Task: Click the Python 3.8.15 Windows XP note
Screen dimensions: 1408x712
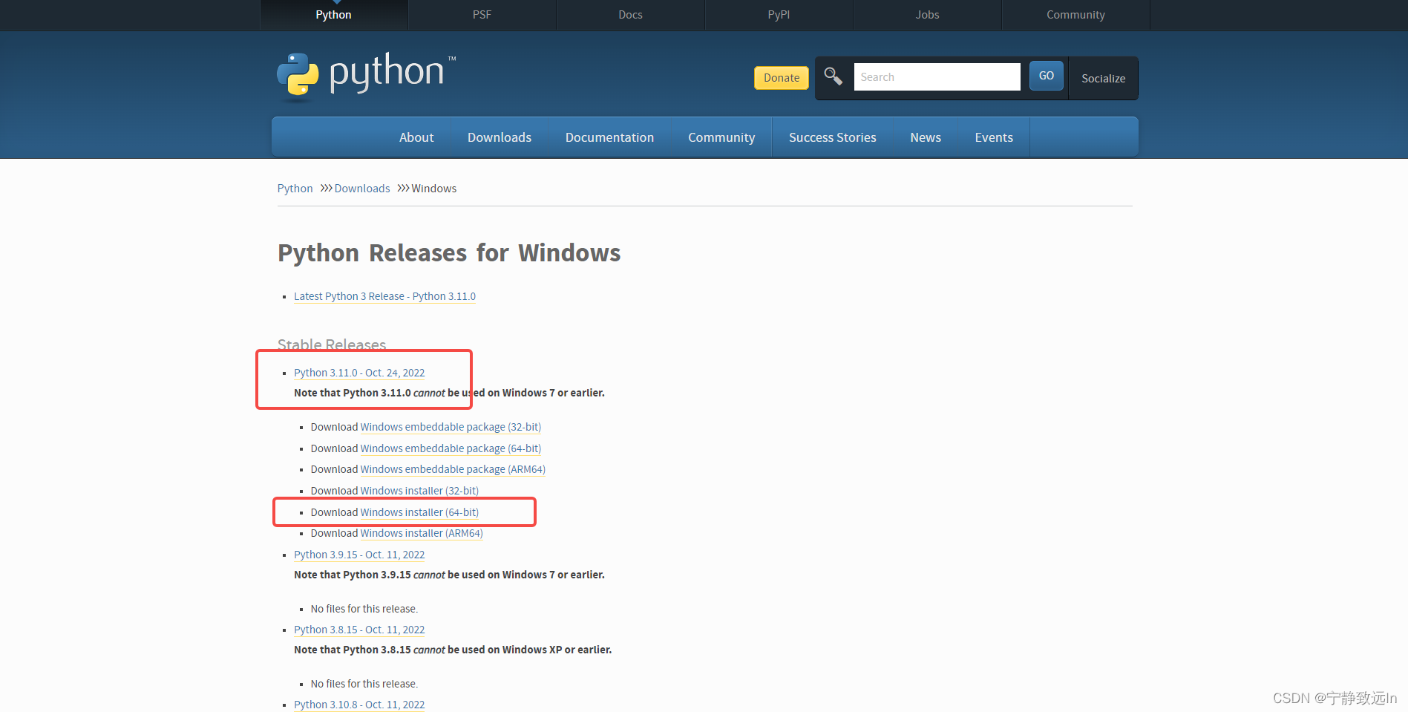Action: pyautogui.click(x=453, y=650)
